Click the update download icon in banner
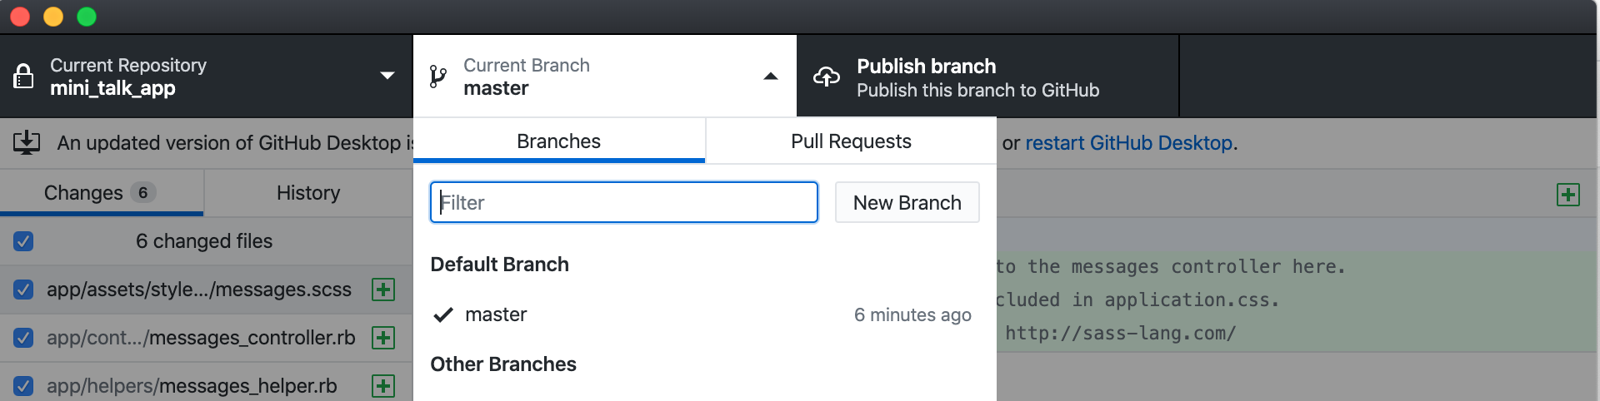The height and width of the screenshot is (401, 1600). click(x=27, y=142)
